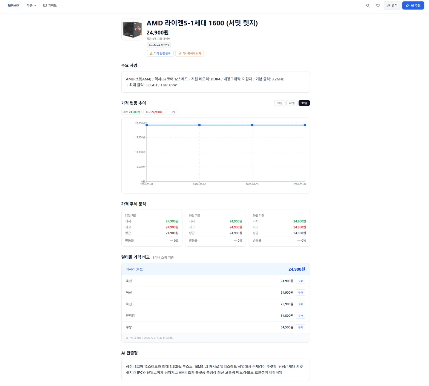
Task: Click the 90일 기준 analysis card
Action: (x=279, y=228)
